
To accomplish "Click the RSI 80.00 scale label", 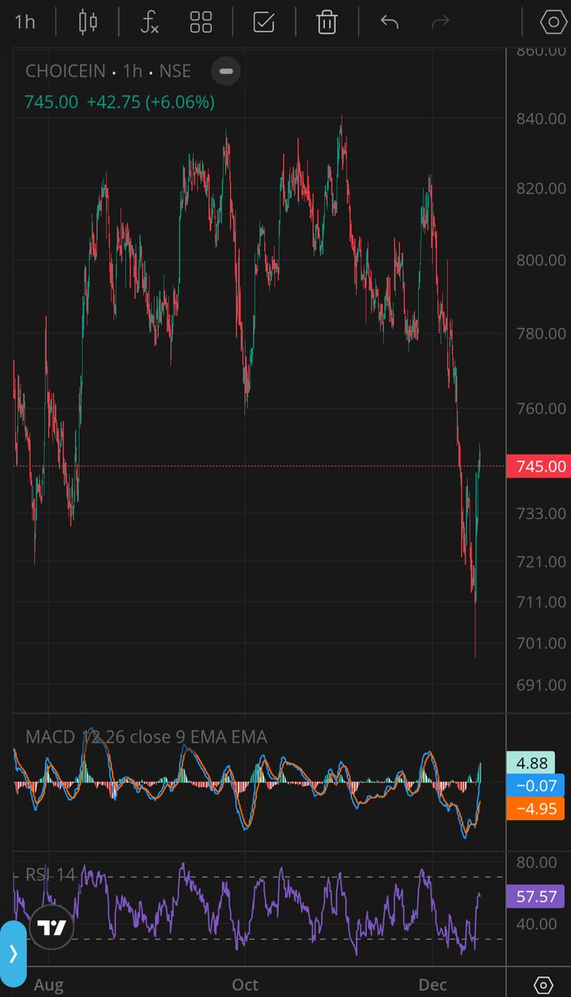I will (x=536, y=862).
